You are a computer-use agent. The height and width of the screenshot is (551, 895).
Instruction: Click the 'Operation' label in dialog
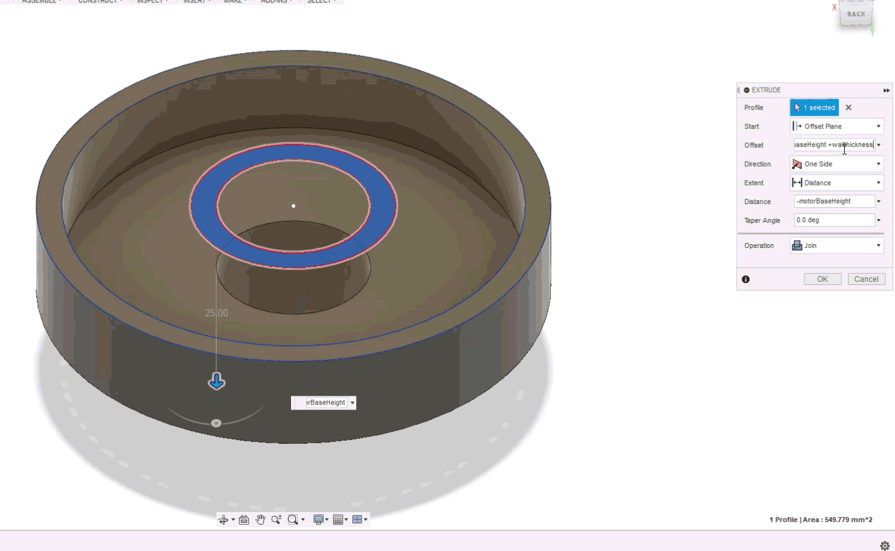[759, 245]
